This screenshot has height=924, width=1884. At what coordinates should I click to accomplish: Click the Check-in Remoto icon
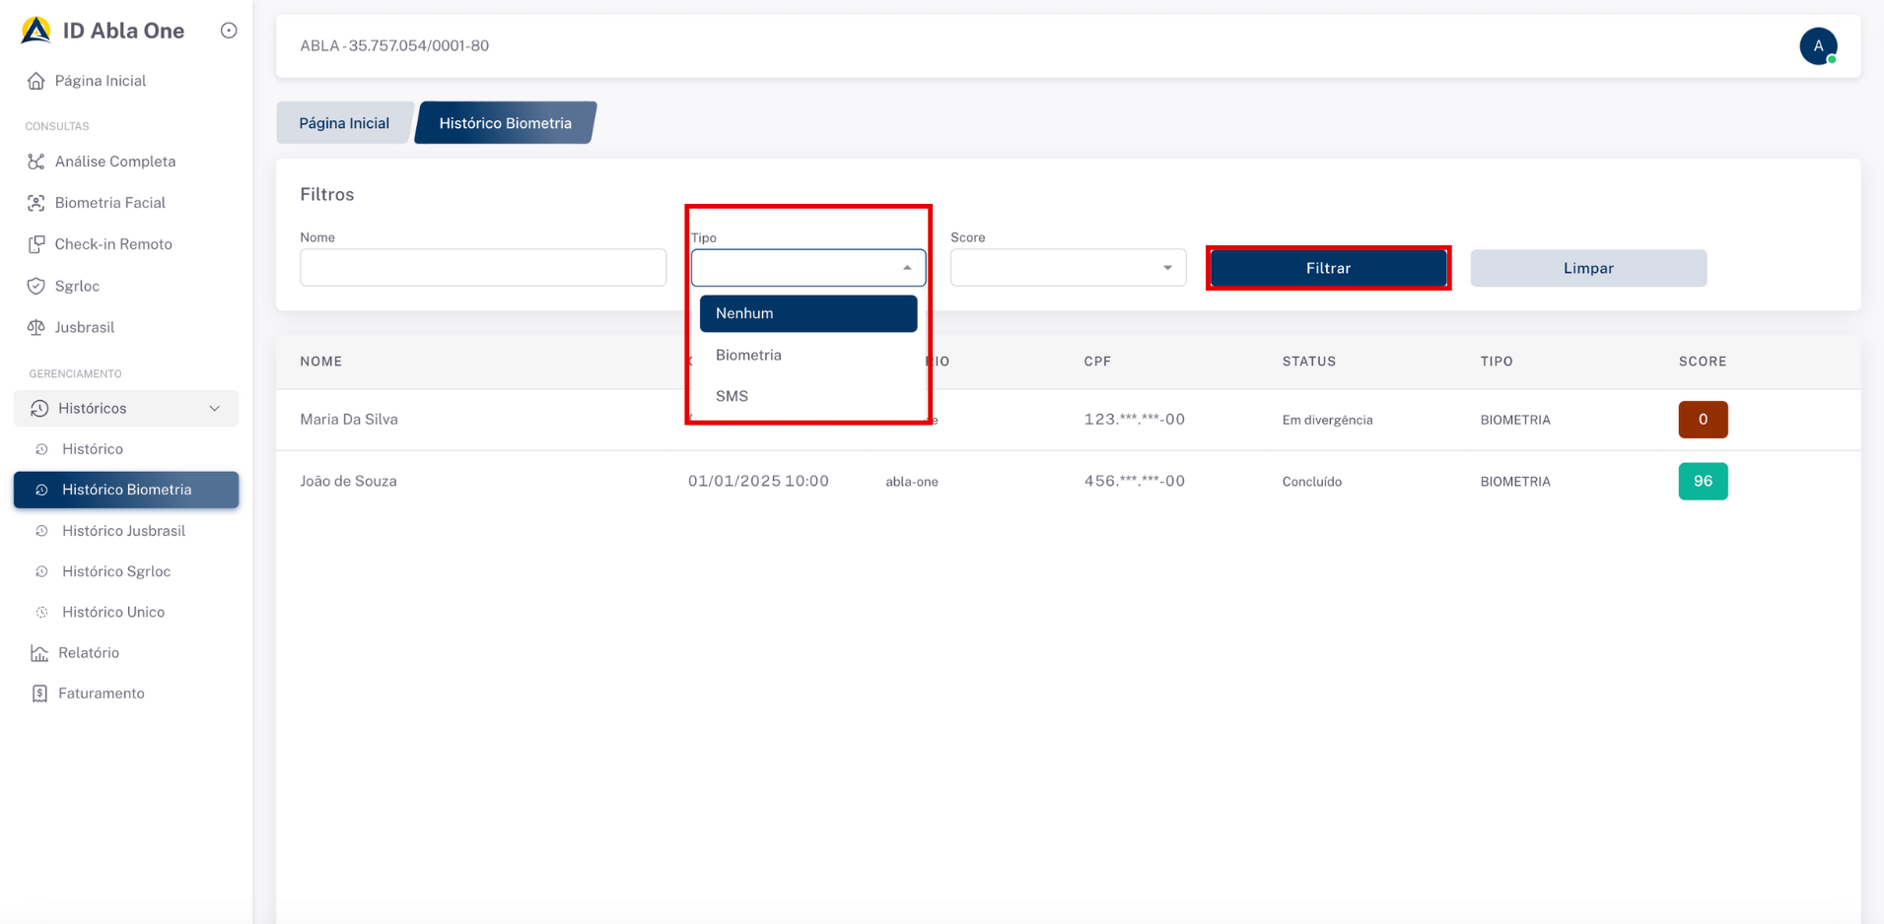[36, 244]
